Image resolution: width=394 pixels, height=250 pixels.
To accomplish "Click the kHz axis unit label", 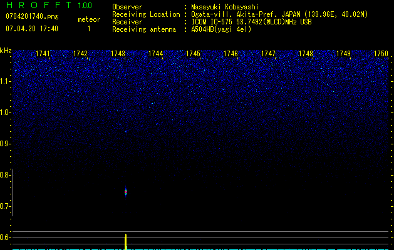I will click(x=6, y=50).
